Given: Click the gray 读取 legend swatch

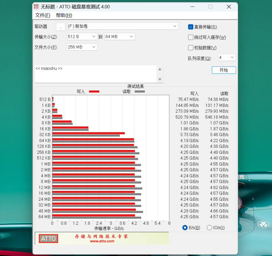Looking at the screenshot, I should pos(140,92).
